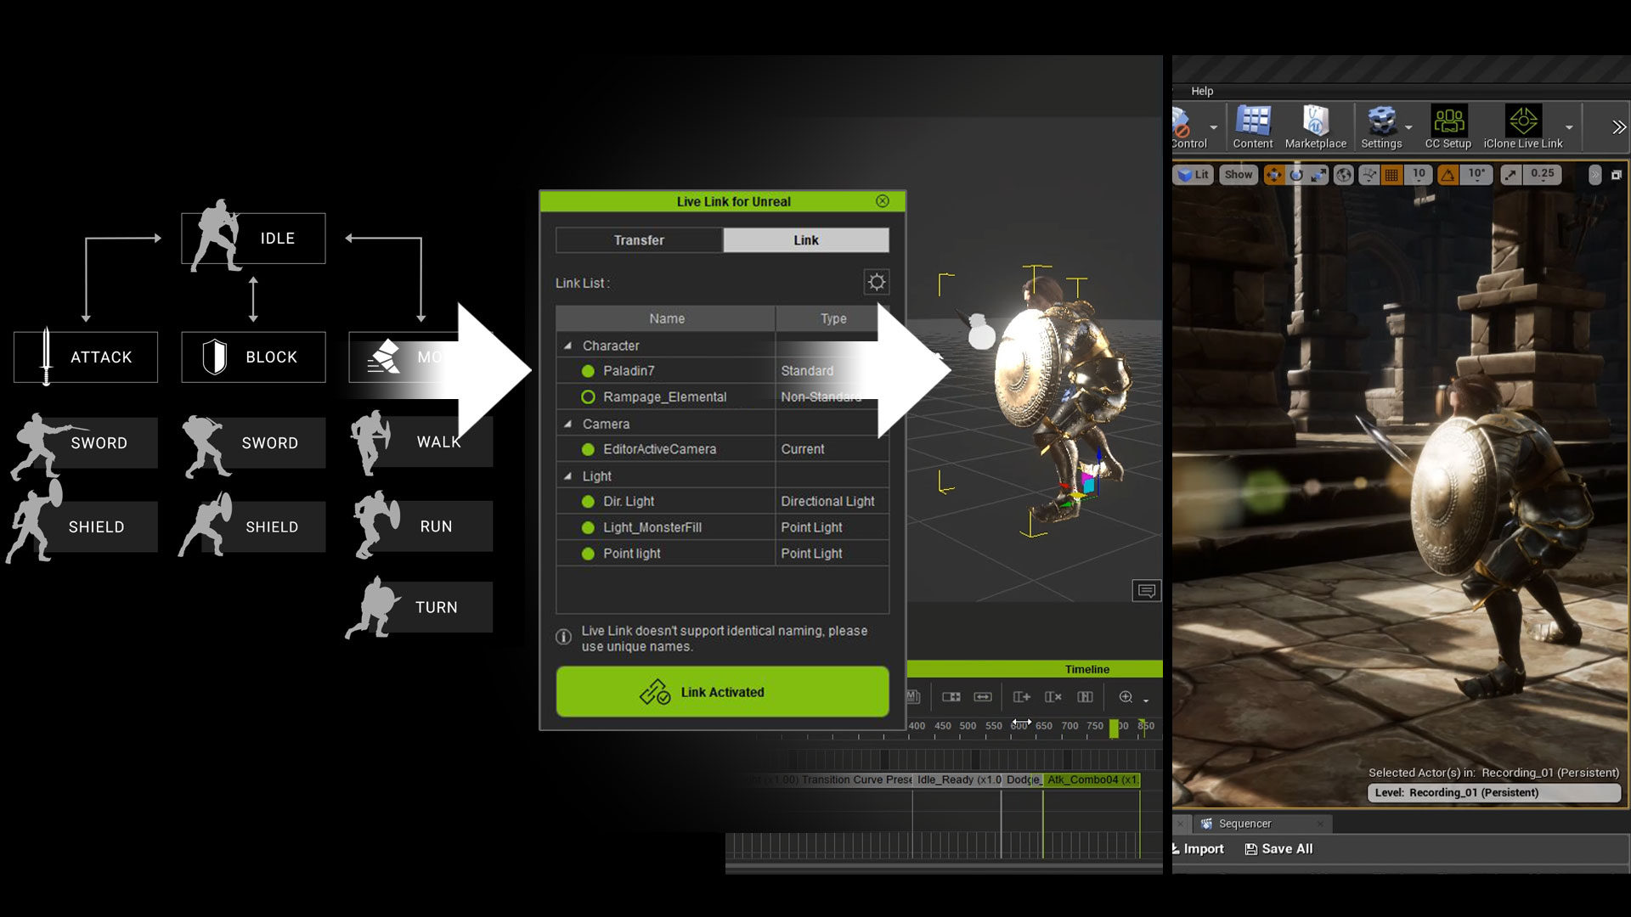
Task: Open the Help menu in Unreal
Action: (1202, 91)
